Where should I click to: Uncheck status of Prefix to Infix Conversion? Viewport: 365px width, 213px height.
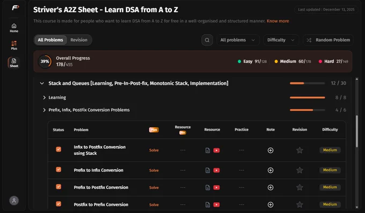pos(59,169)
